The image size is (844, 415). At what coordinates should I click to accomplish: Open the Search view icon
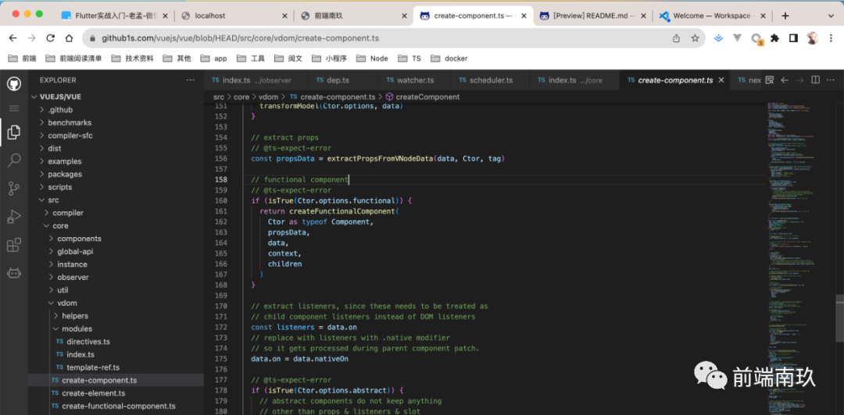click(x=14, y=160)
